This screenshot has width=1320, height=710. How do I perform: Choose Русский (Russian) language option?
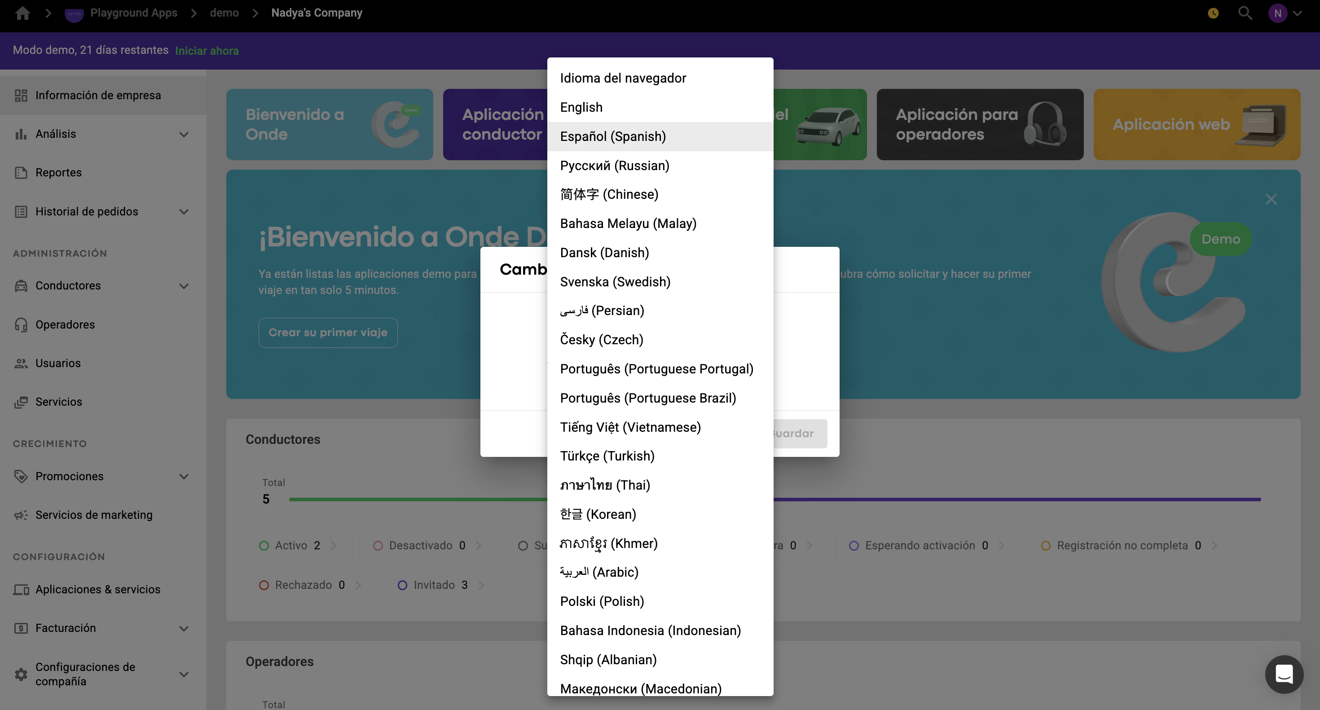pos(614,166)
